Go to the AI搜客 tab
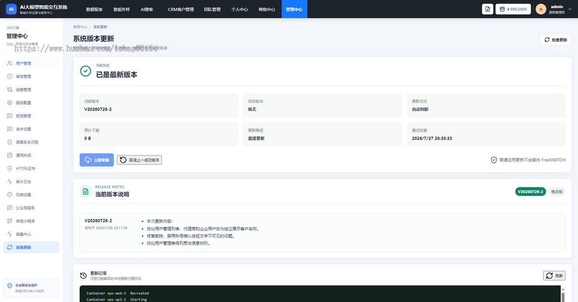Screen dimensions: 578x302 147,9
